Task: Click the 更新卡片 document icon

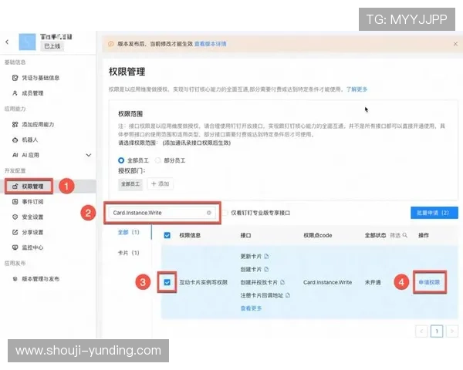Action: [266, 257]
